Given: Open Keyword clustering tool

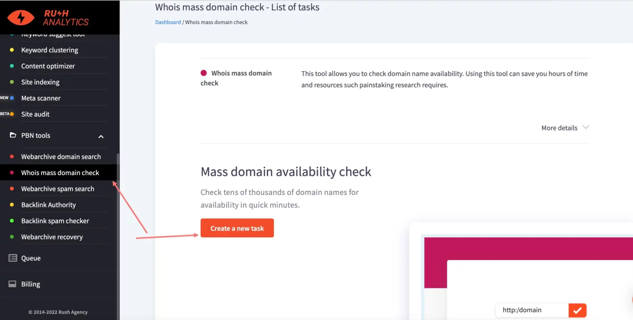Looking at the screenshot, I should [49, 50].
